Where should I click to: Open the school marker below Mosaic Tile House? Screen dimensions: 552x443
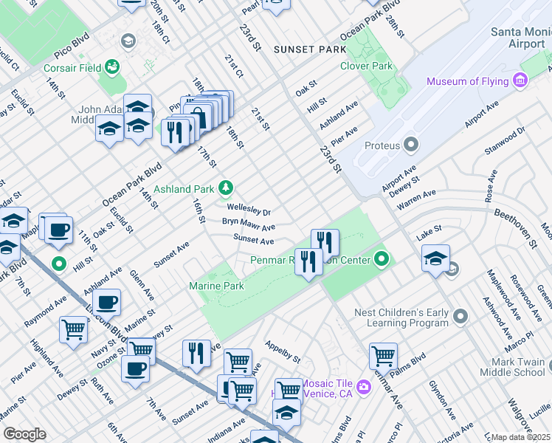(x=286, y=413)
